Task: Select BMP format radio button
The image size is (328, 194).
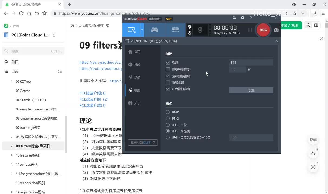Action: (168, 112)
